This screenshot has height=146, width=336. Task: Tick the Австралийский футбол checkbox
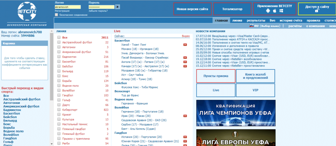[59, 42]
